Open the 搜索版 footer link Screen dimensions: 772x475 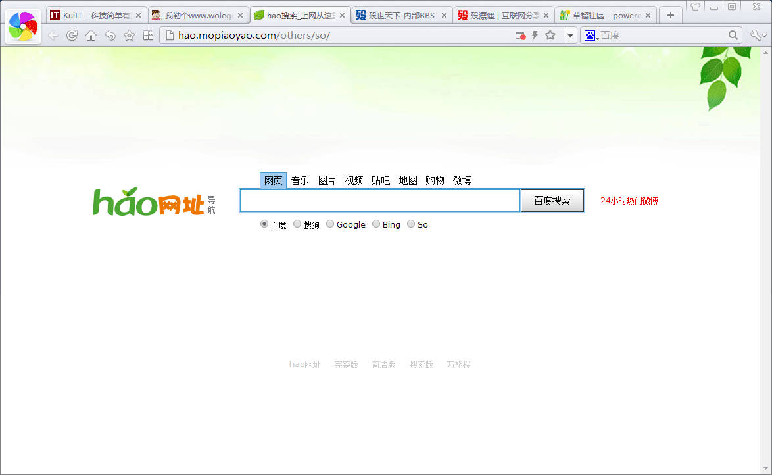[421, 364]
